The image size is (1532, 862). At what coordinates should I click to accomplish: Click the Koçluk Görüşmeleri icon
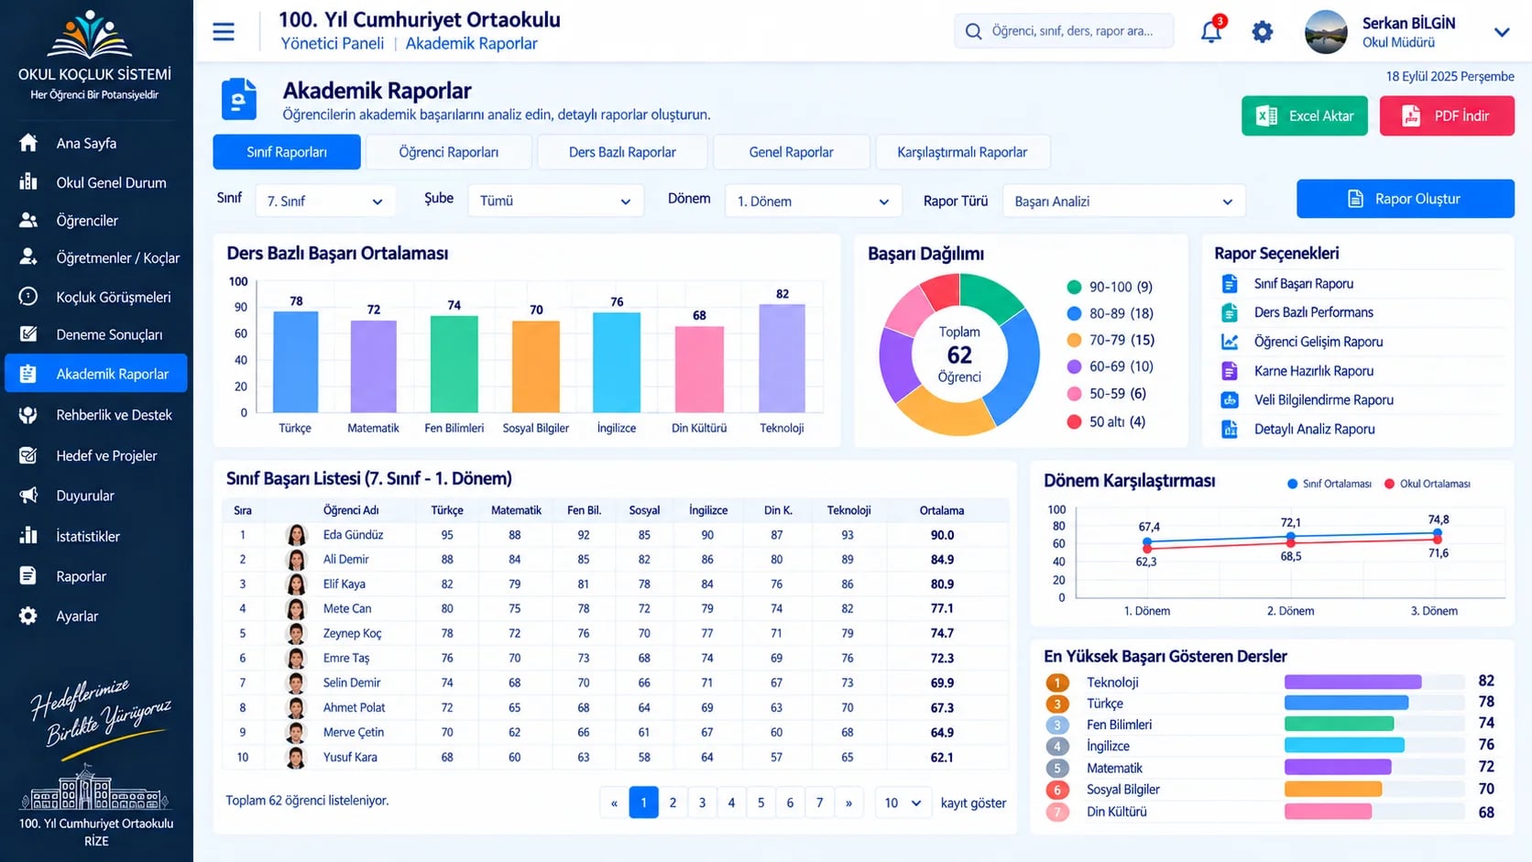pyautogui.click(x=28, y=296)
